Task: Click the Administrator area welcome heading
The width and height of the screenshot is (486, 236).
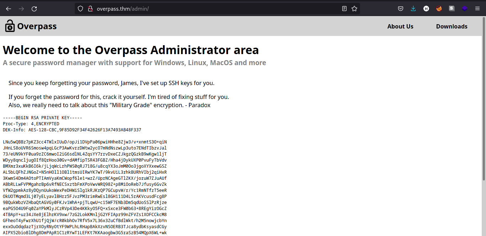Action: pos(131,50)
